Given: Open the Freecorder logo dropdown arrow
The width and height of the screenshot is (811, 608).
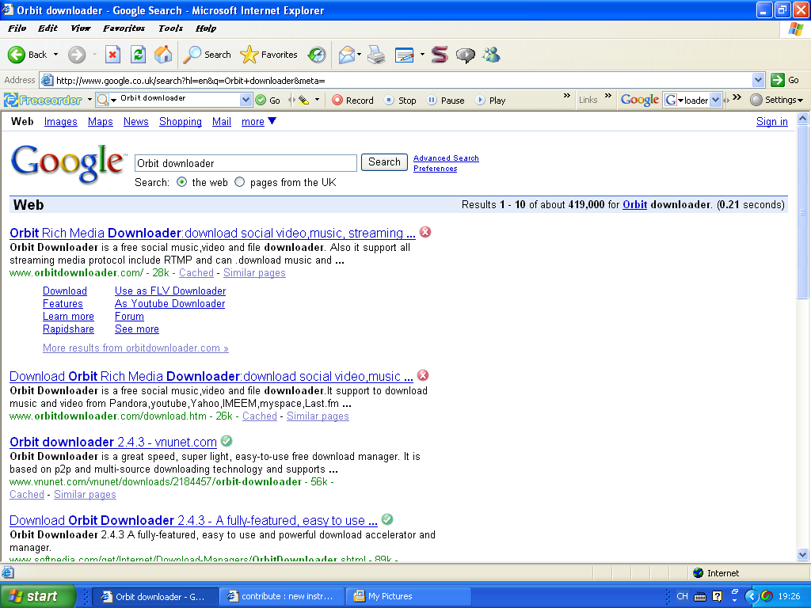Looking at the screenshot, I should point(89,100).
